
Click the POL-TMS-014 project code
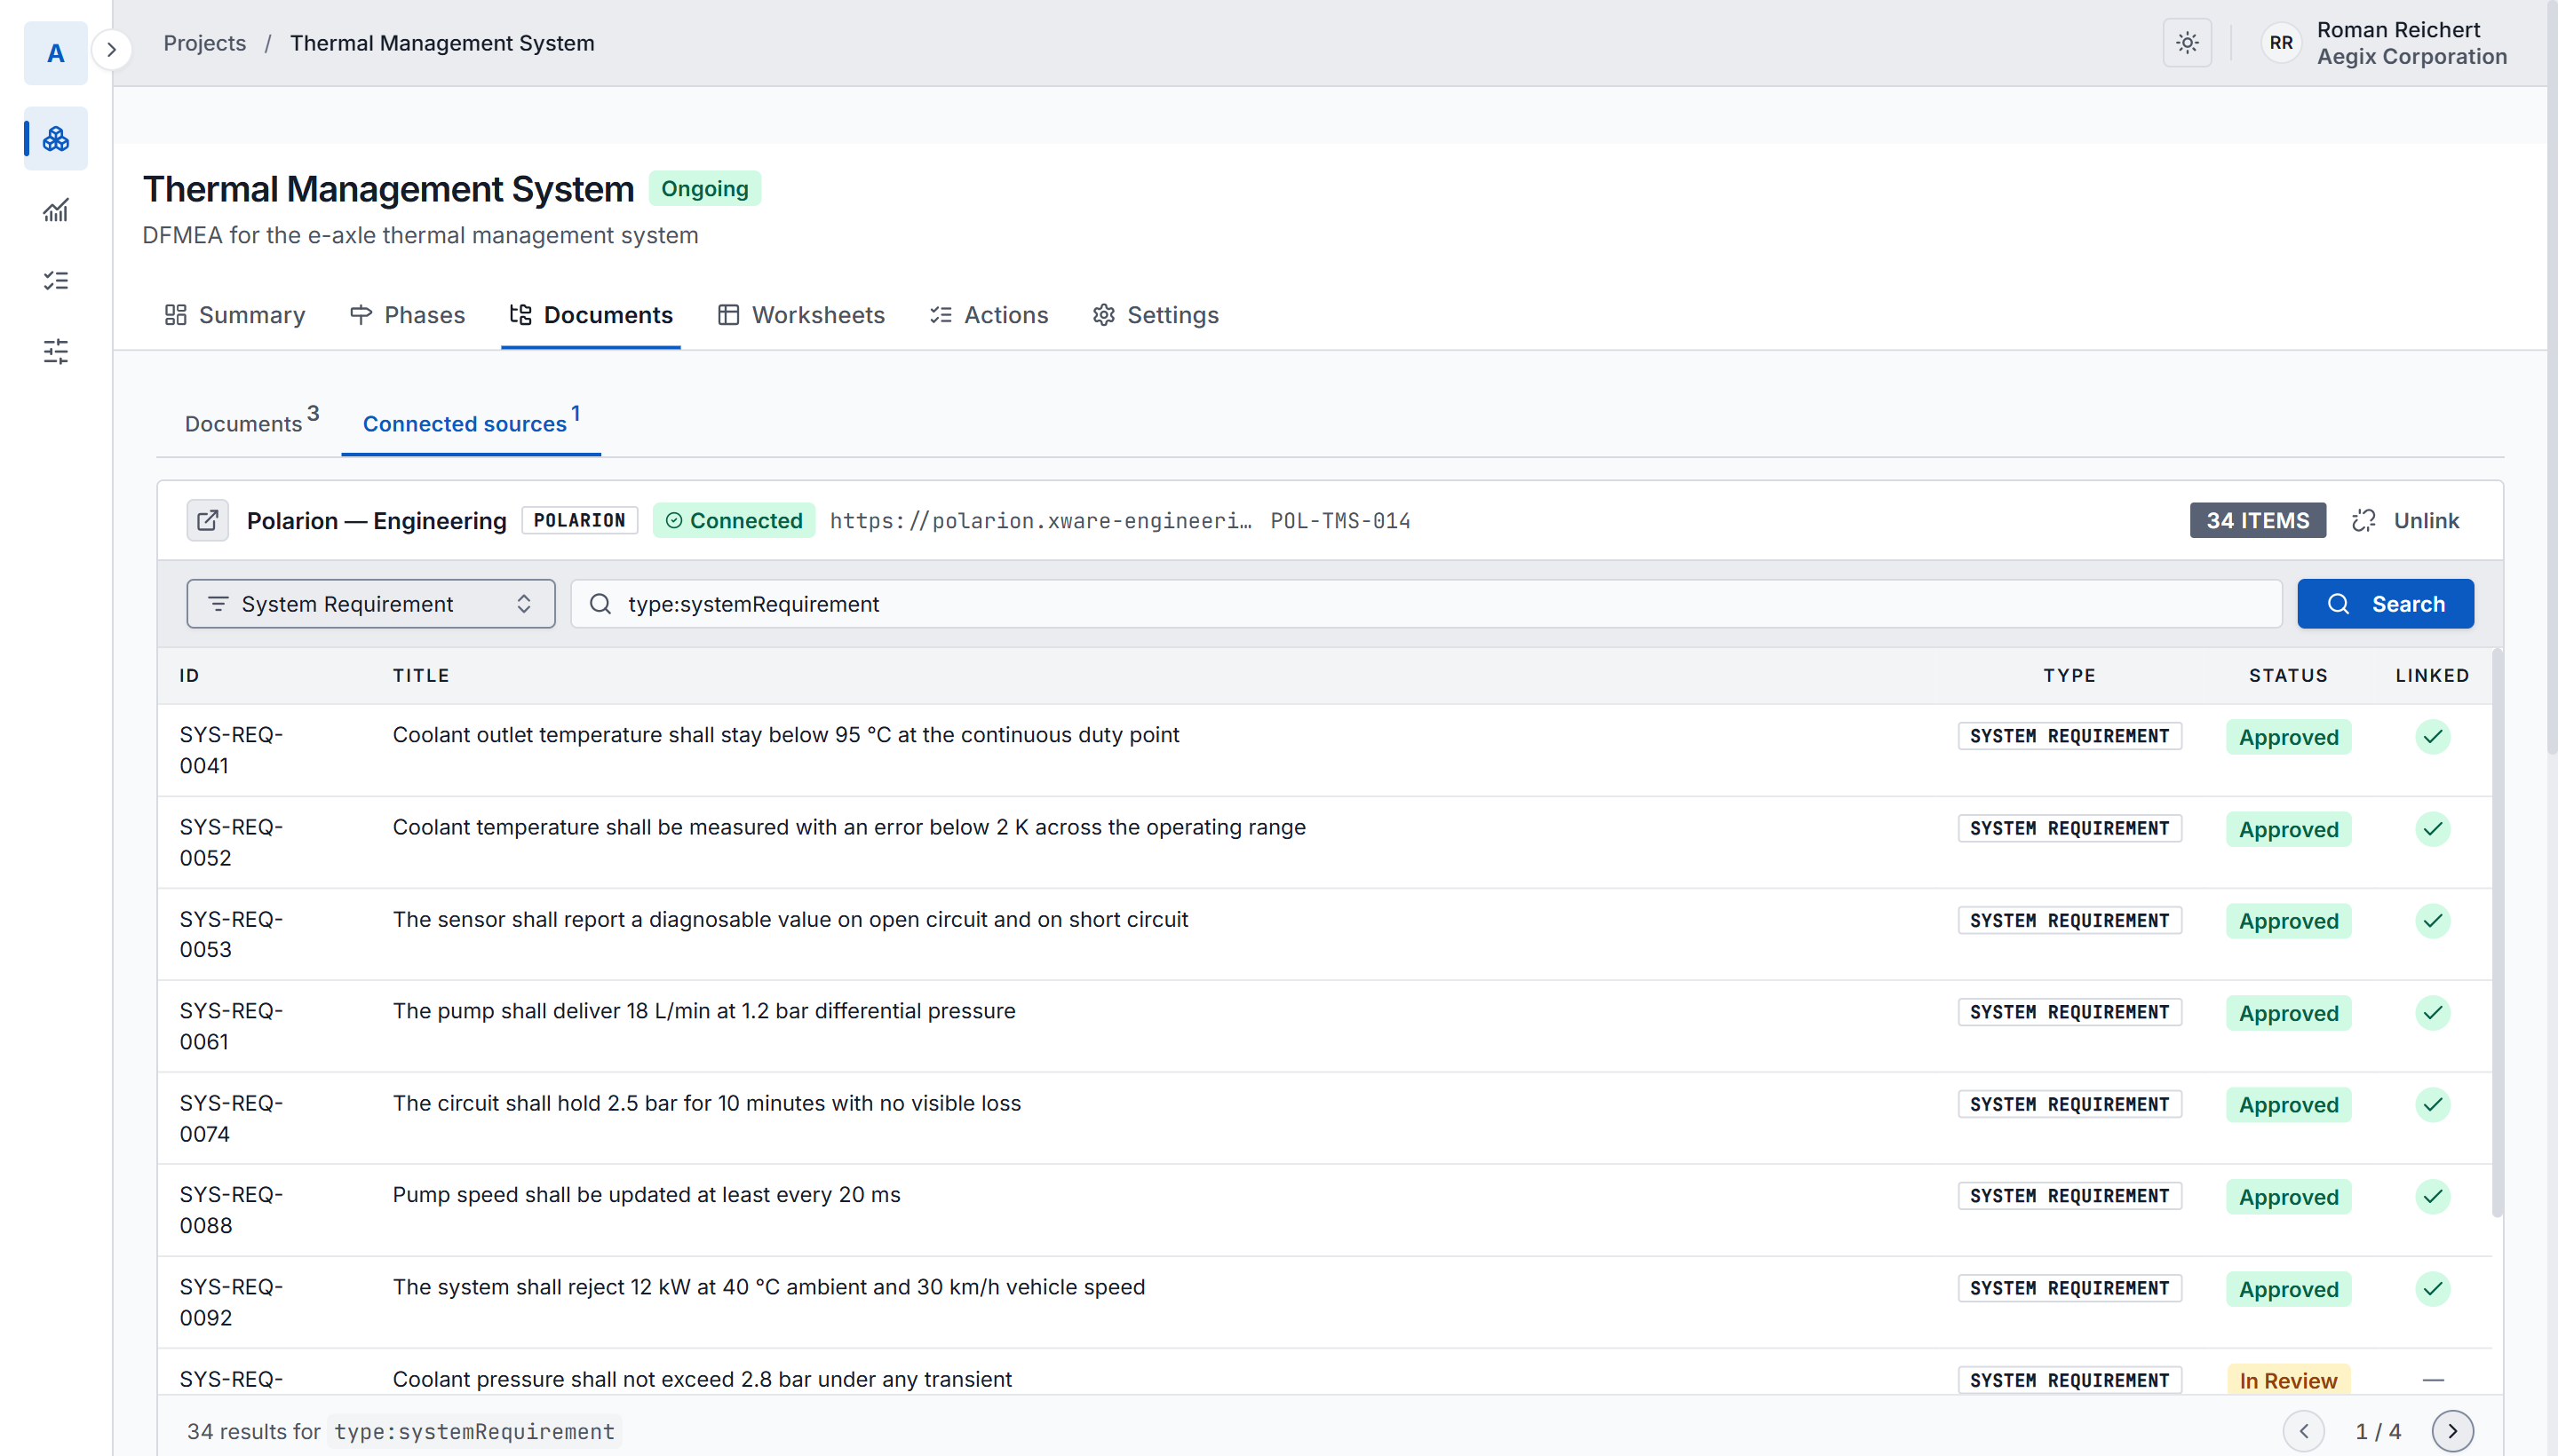point(1339,521)
